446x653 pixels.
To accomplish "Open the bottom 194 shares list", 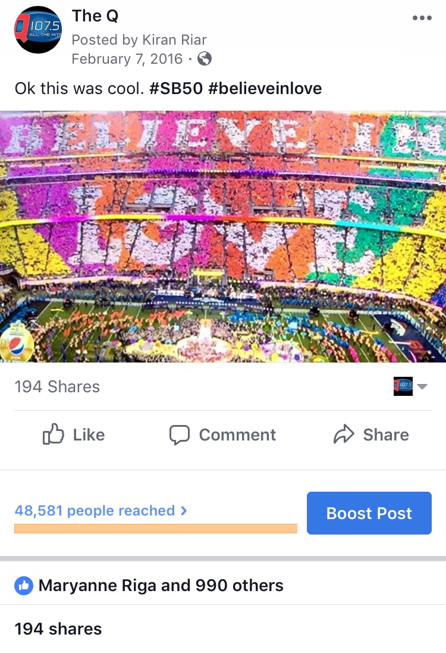I will point(58,629).
